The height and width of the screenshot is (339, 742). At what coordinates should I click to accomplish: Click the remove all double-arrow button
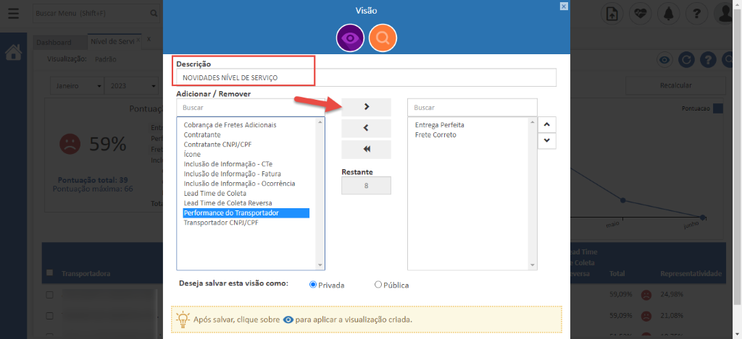(x=366, y=149)
